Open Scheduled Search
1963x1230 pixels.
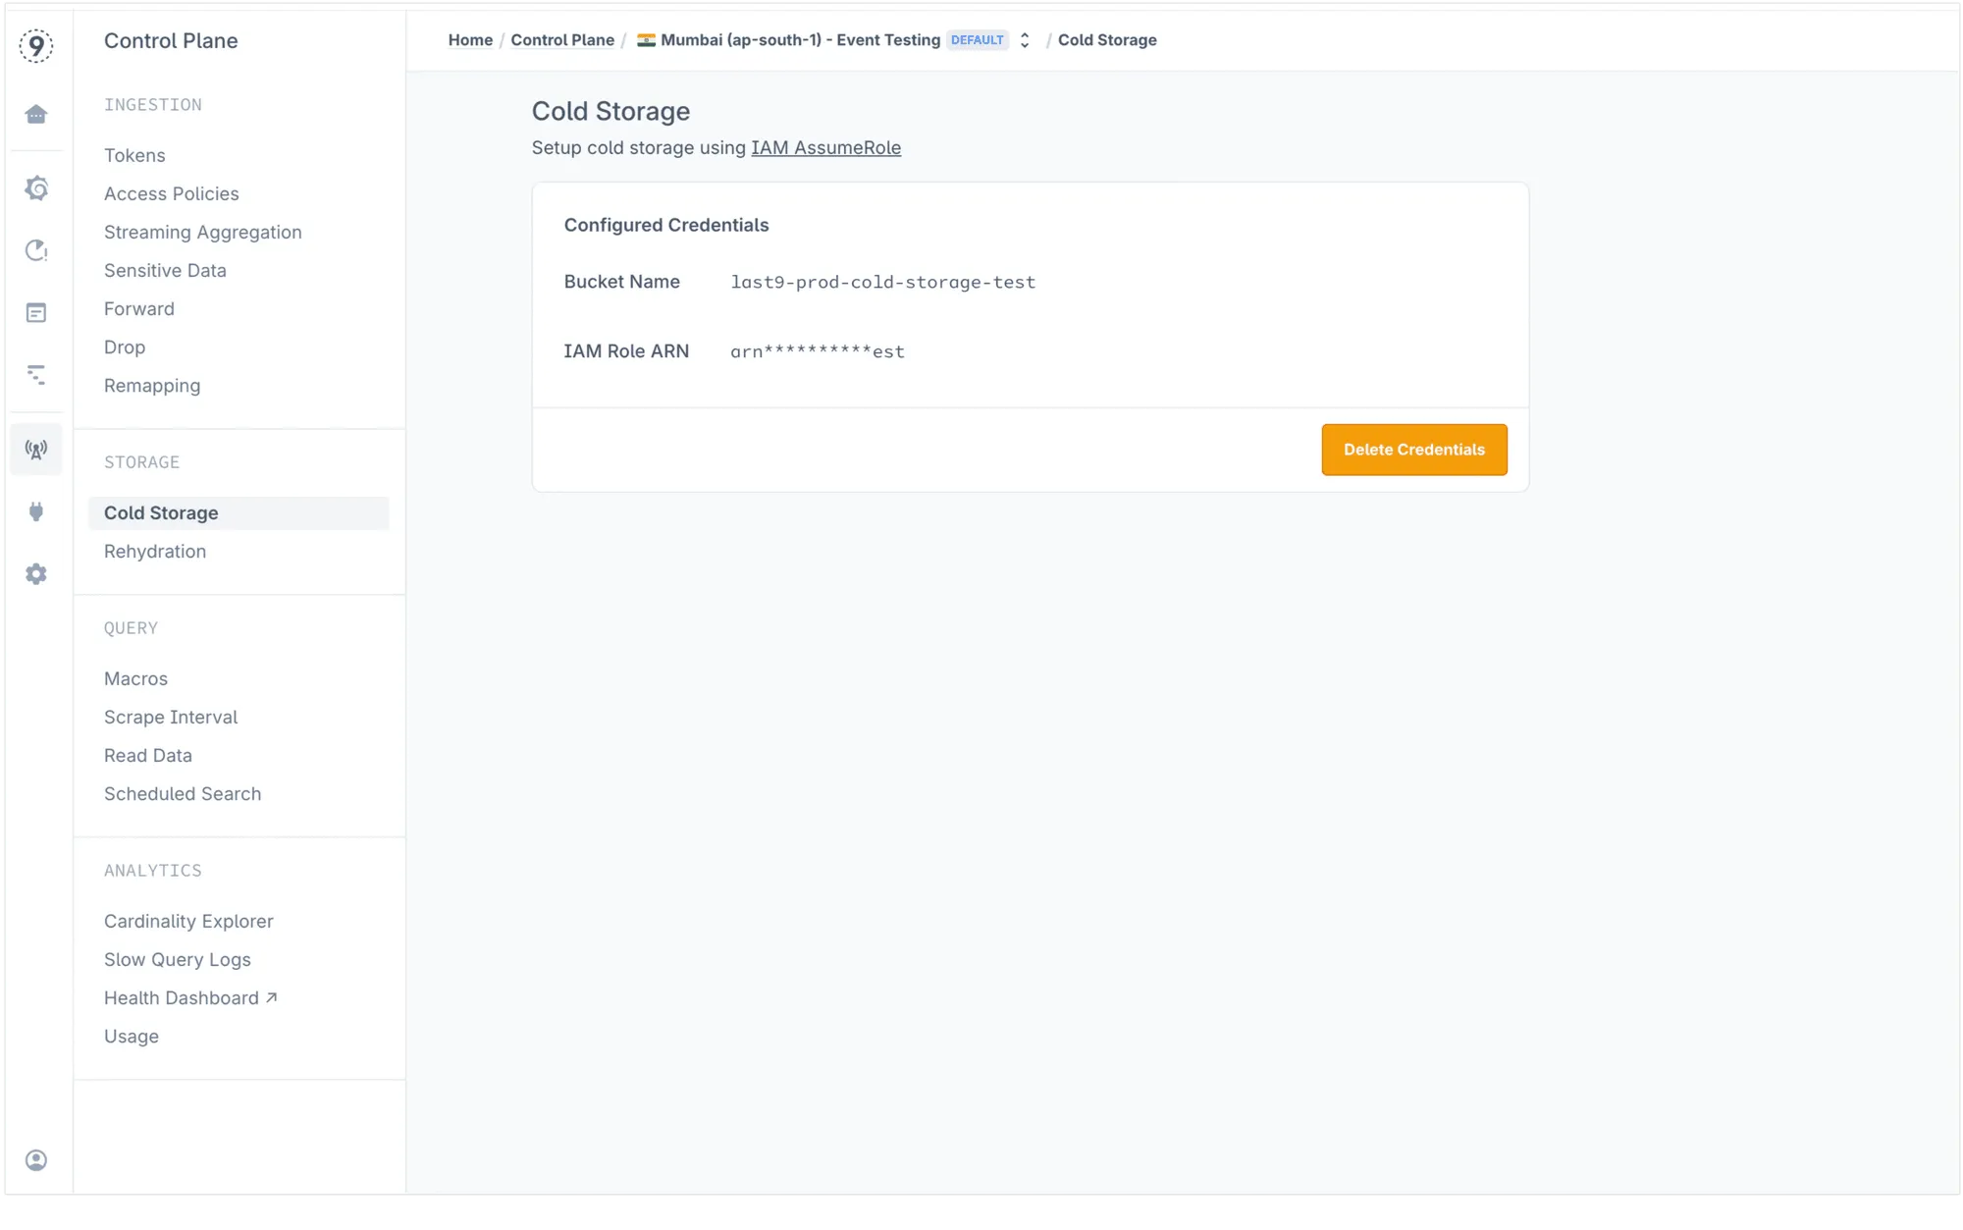[183, 793]
